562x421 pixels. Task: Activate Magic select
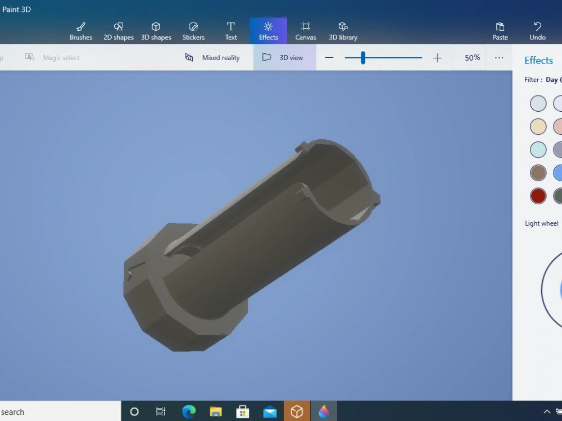pyautogui.click(x=51, y=57)
